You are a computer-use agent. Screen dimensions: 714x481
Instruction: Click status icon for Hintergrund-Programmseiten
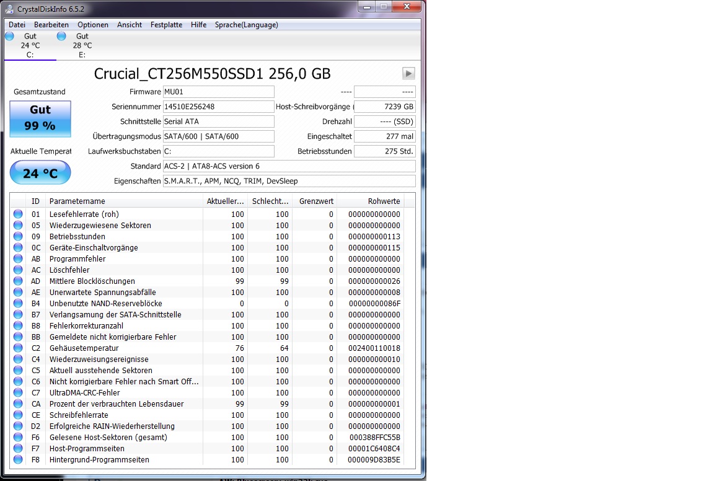click(18, 459)
